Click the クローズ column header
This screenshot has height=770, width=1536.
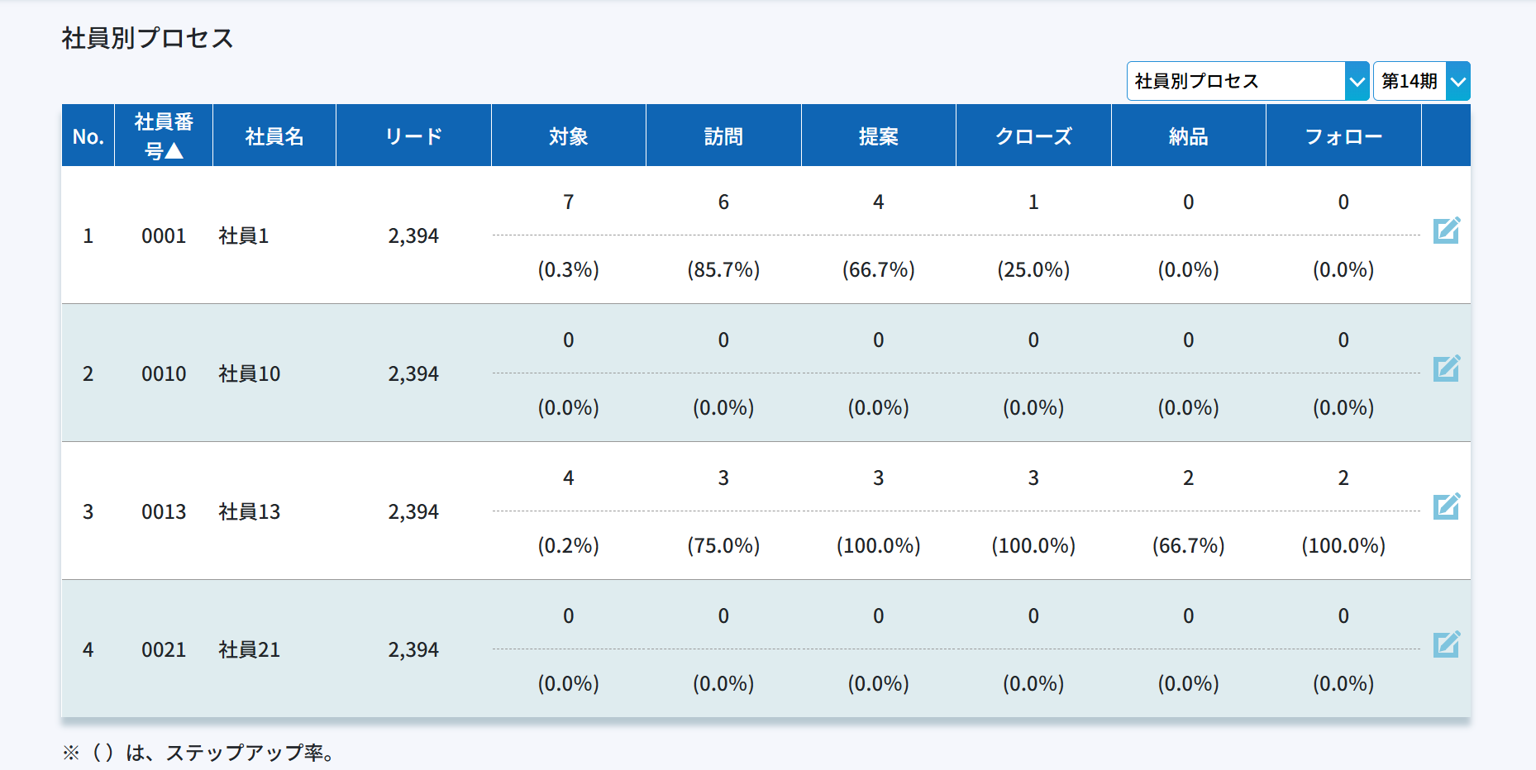click(1033, 136)
